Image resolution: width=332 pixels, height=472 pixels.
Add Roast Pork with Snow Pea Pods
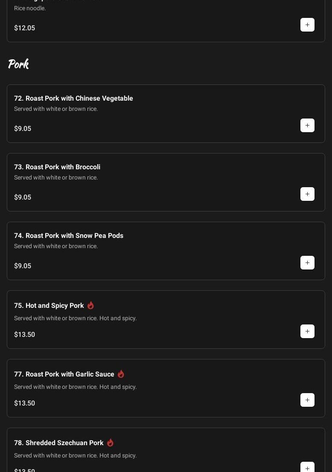coord(307,263)
